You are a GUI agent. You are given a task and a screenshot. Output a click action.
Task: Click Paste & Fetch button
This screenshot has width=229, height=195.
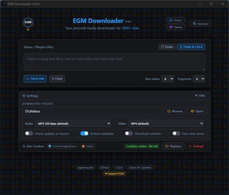[x=191, y=47]
